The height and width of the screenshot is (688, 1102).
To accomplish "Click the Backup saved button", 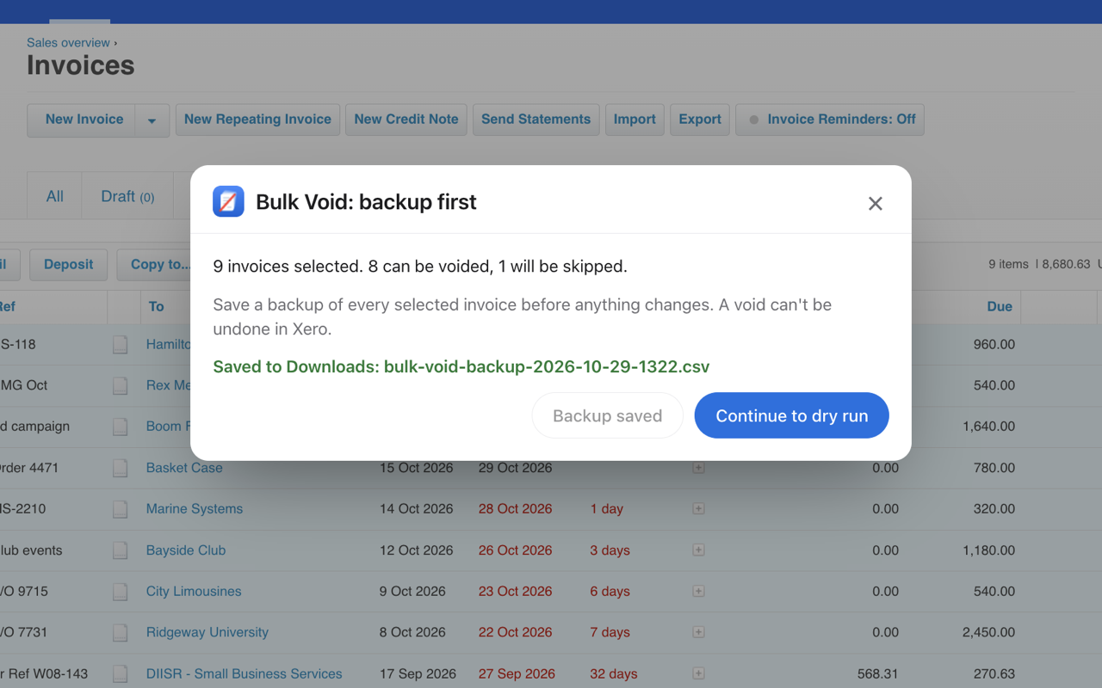I will point(607,415).
